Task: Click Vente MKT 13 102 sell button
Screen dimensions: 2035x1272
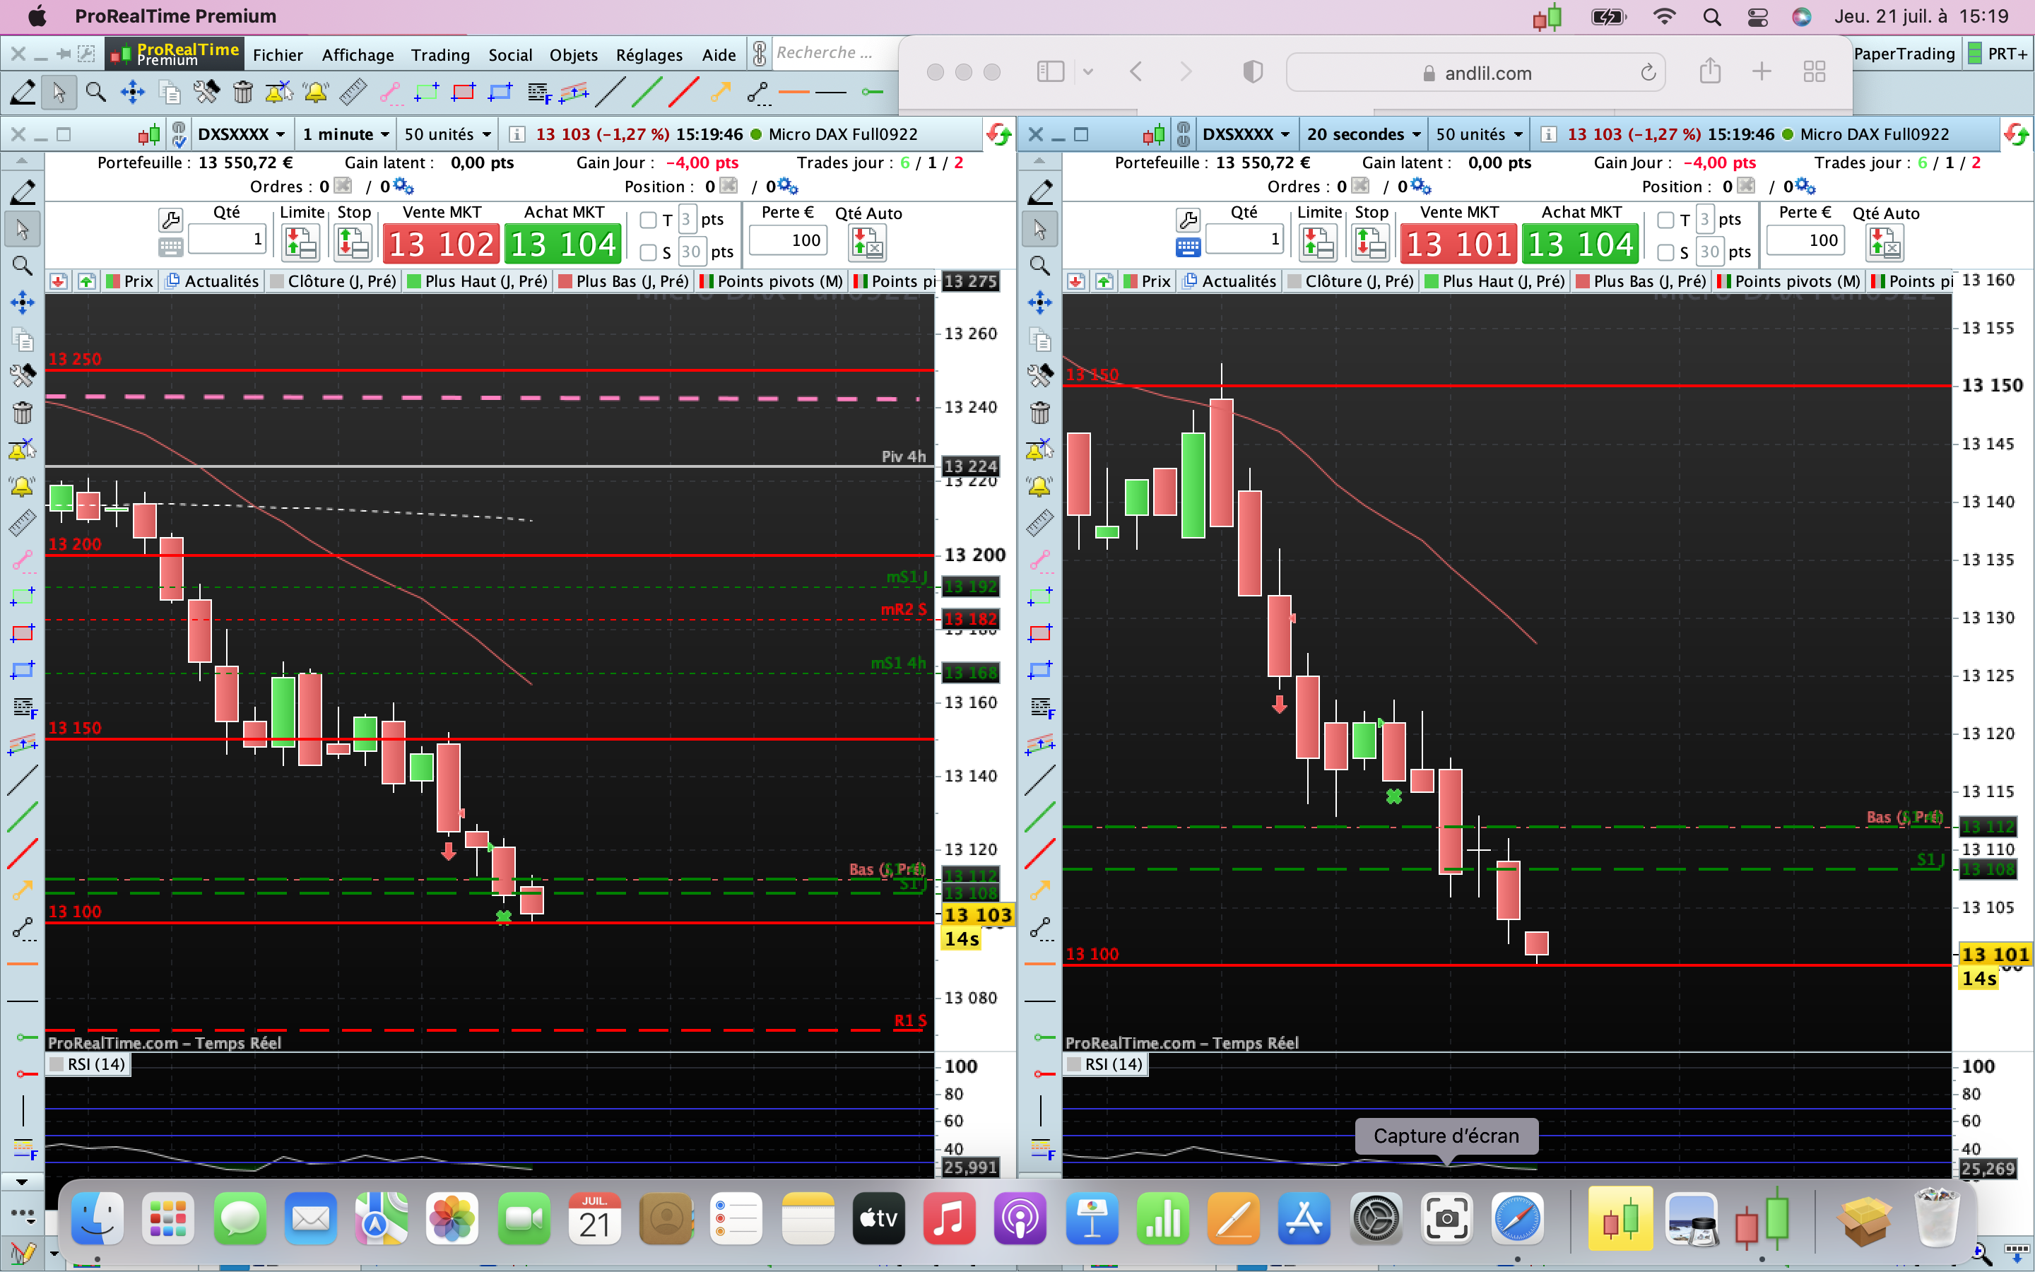Action: [x=442, y=244]
